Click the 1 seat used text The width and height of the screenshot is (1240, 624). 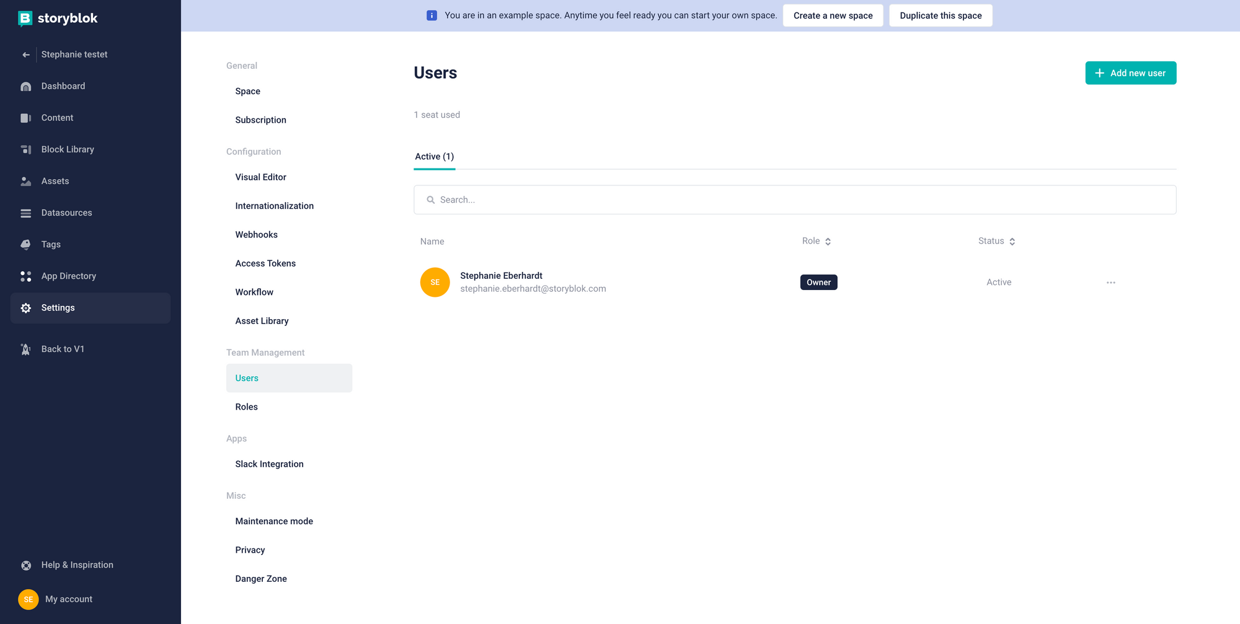437,115
